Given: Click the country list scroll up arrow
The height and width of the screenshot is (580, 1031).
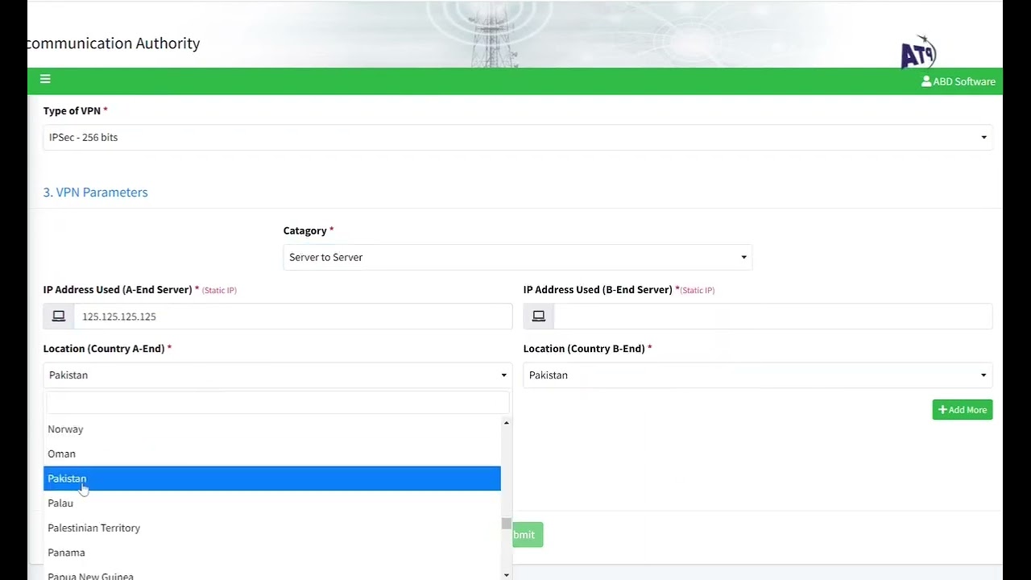Looking at the screenshot, I should coord(506,423).
